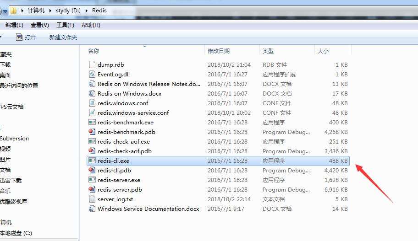Click the Redis on Windows.docx file icon

coord(92,93)
